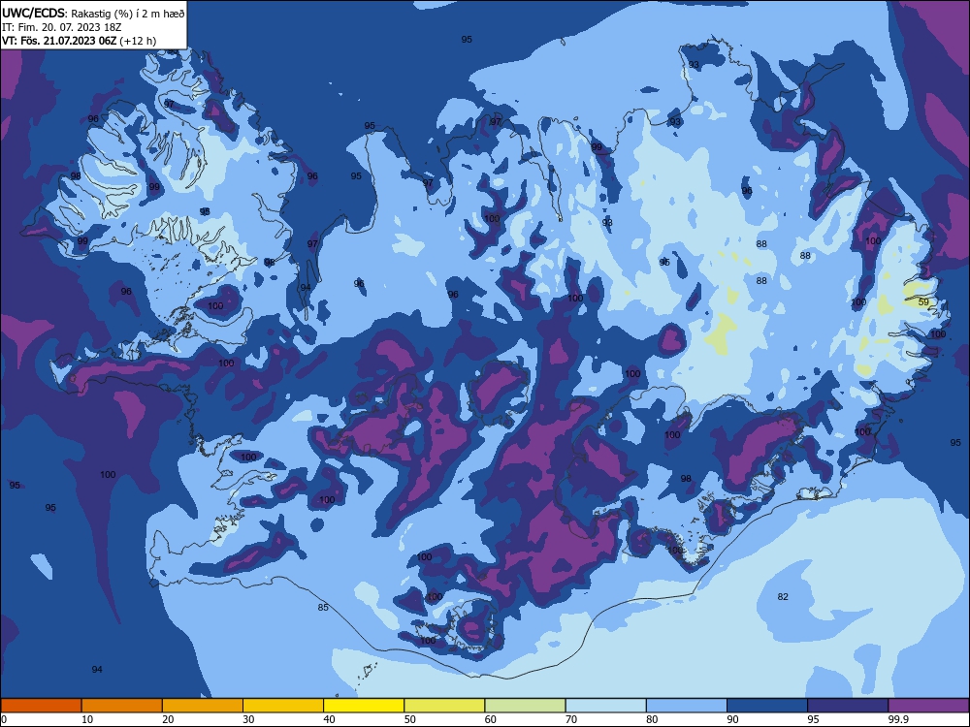Click the 20–30 amber legend swatch
Viewport: 970px width, 727px height.
pyautogui.click(x=203, y=706)
